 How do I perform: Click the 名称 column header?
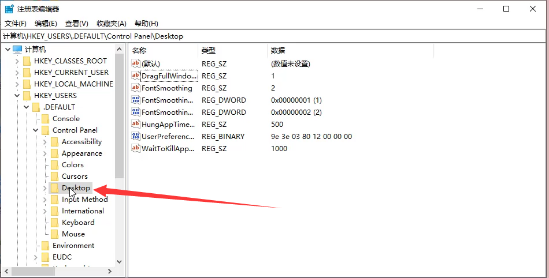pyautogui.click(x=164, y=51)
